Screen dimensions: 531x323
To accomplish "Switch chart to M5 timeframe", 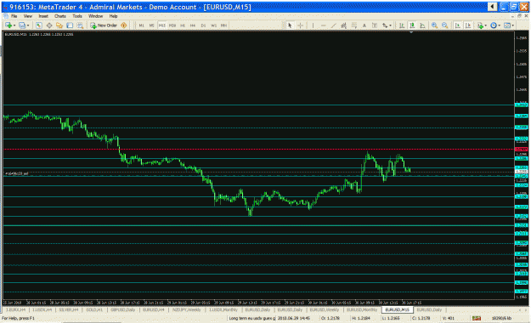I will click(x=151, y=25).
